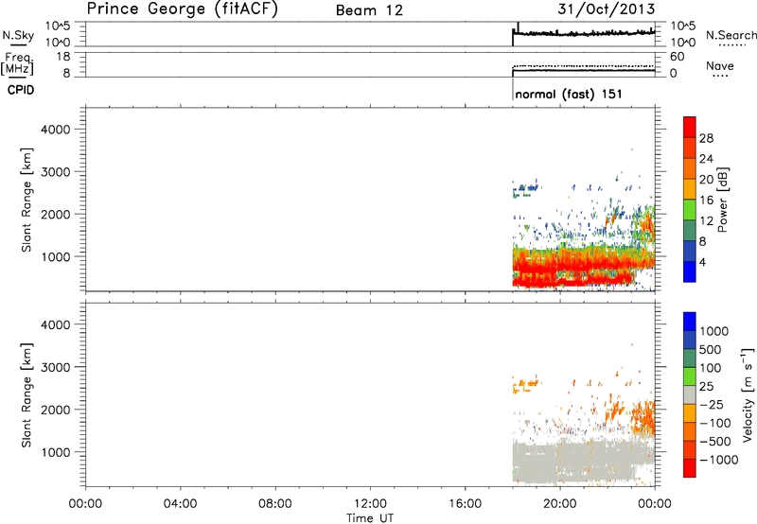Click the orange velocity patch near 2500 km
This screenshot has height=524, width=757.
tap(525, 385)
